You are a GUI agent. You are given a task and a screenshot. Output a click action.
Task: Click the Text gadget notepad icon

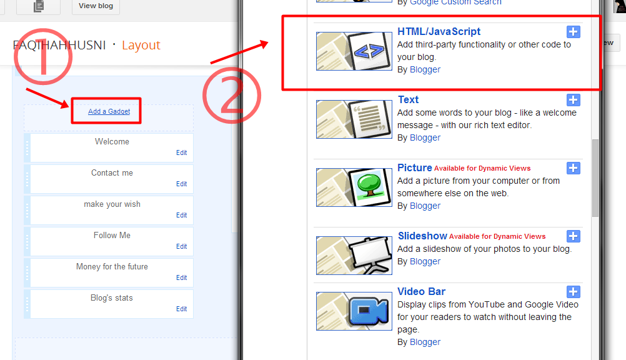(x=354, y=119)
